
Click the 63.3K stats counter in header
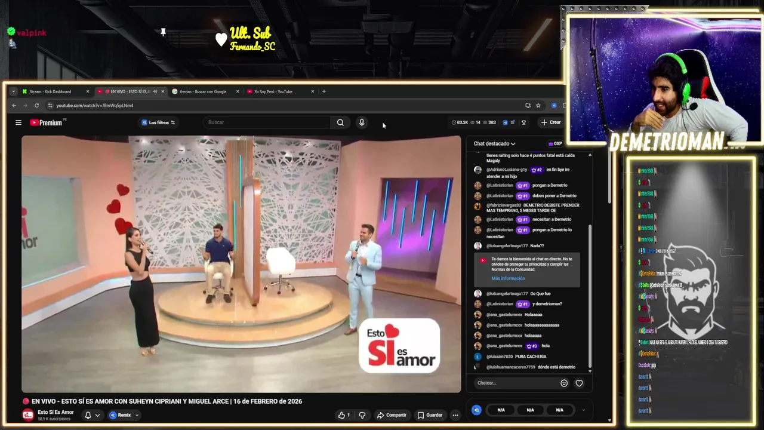tap(460, 122)
